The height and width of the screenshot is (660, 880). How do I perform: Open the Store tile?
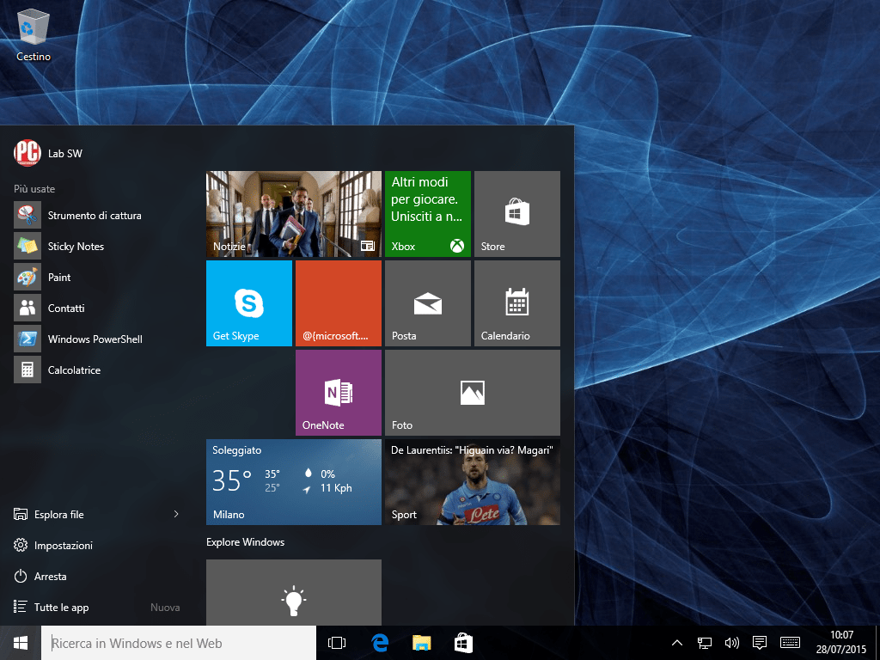(x=517, y=213)
